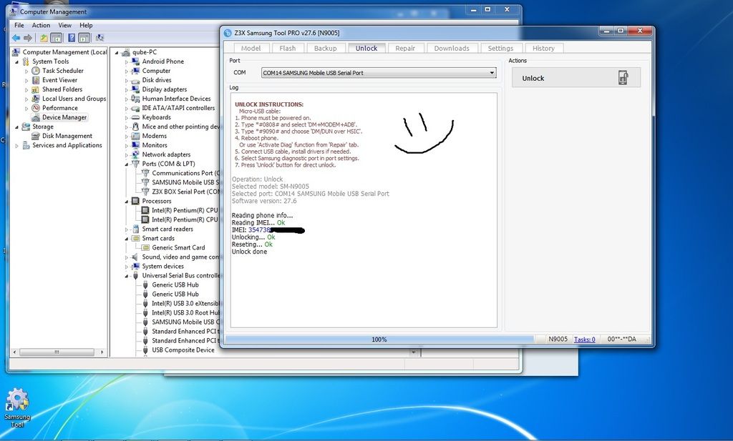
Task: Click the Tasks: 0 status link
Action: 584,340
